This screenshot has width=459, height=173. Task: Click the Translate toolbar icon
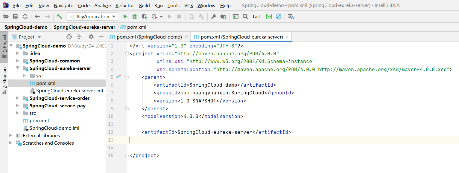coord(291,17)
